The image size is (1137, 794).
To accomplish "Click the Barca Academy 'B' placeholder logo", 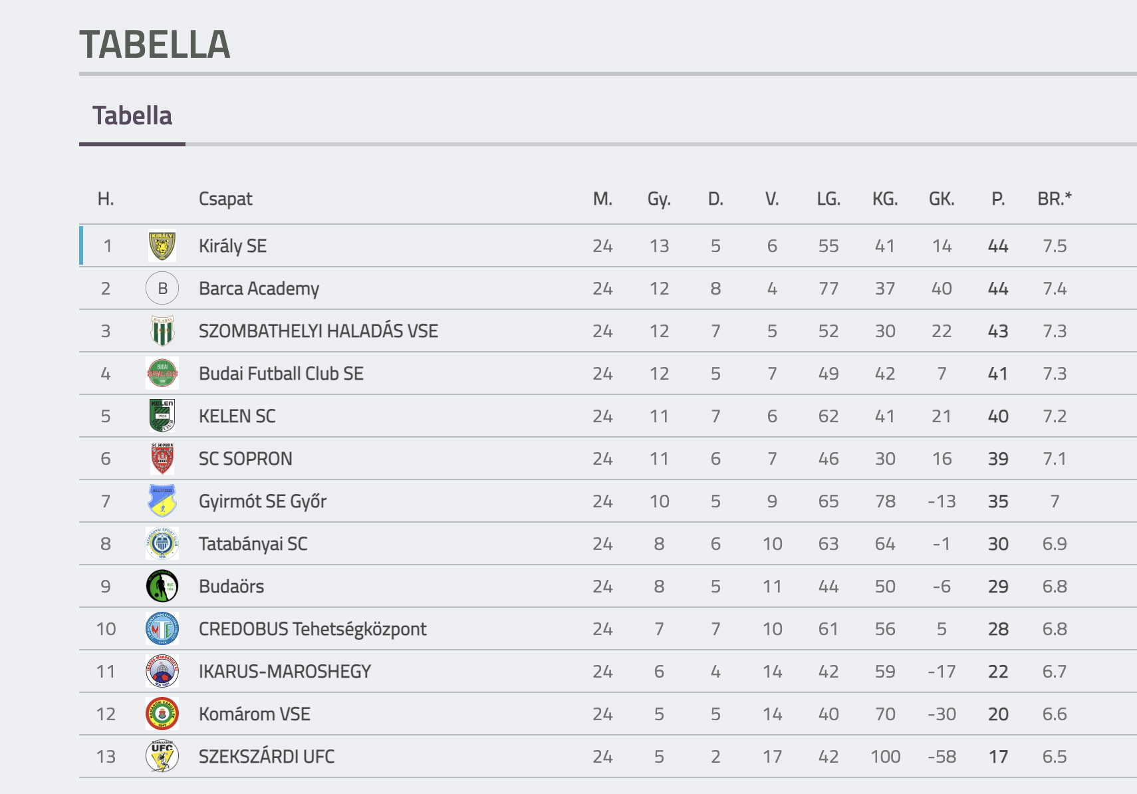I will point(162,289).
